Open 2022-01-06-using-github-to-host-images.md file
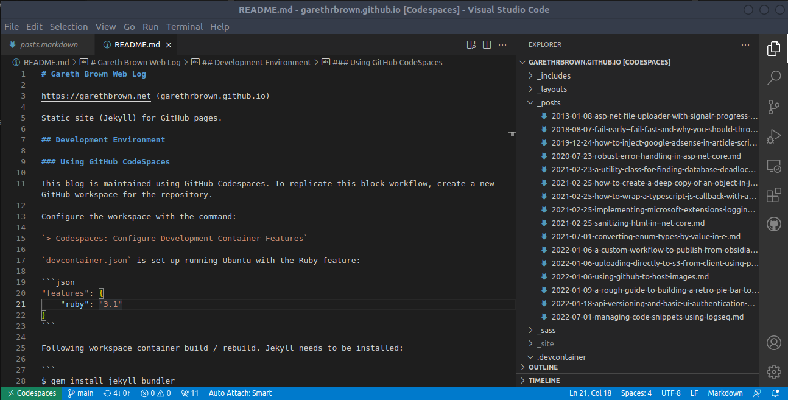The image size is (788, 400). click(638, 277)
